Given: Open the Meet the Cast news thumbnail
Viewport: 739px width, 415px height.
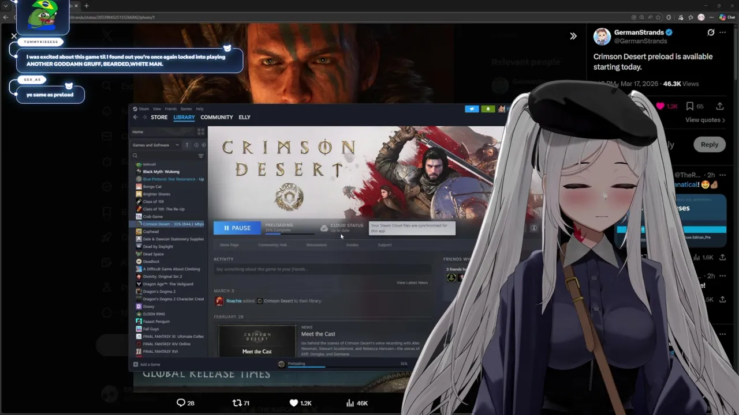Looking at the screenshot, I should point(257,341).
